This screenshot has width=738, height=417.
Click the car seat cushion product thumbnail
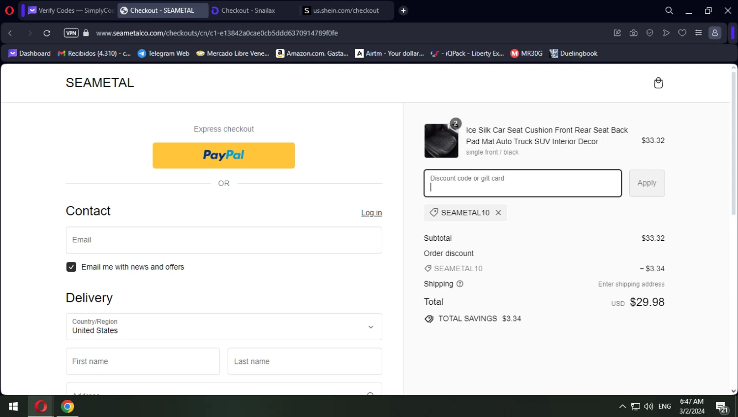[x=441, y=141]
